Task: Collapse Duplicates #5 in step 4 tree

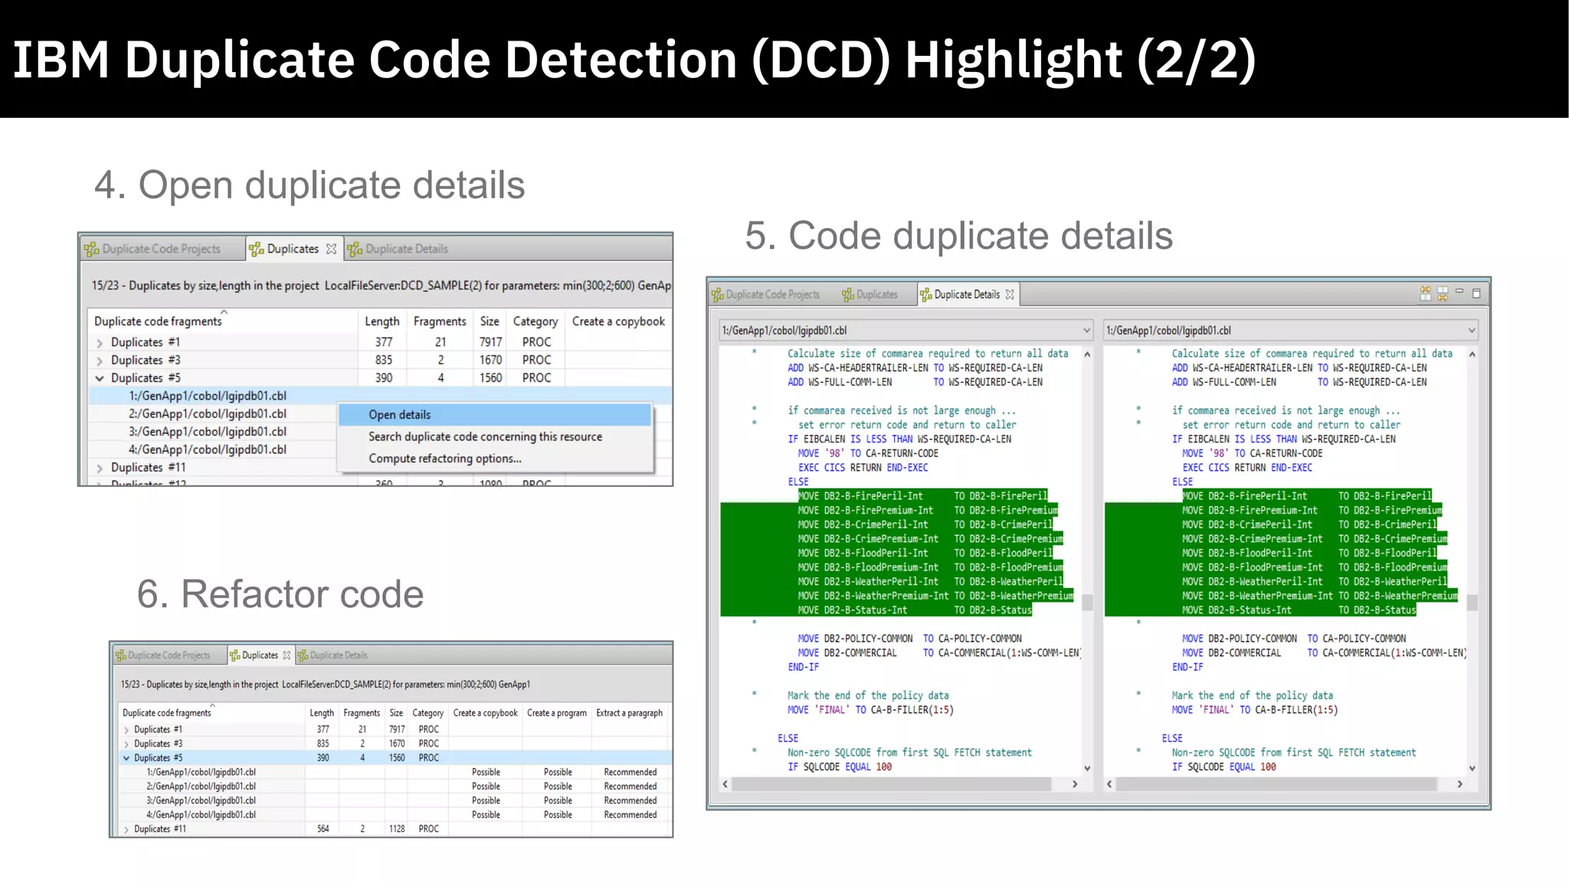Action: [100, 378]
